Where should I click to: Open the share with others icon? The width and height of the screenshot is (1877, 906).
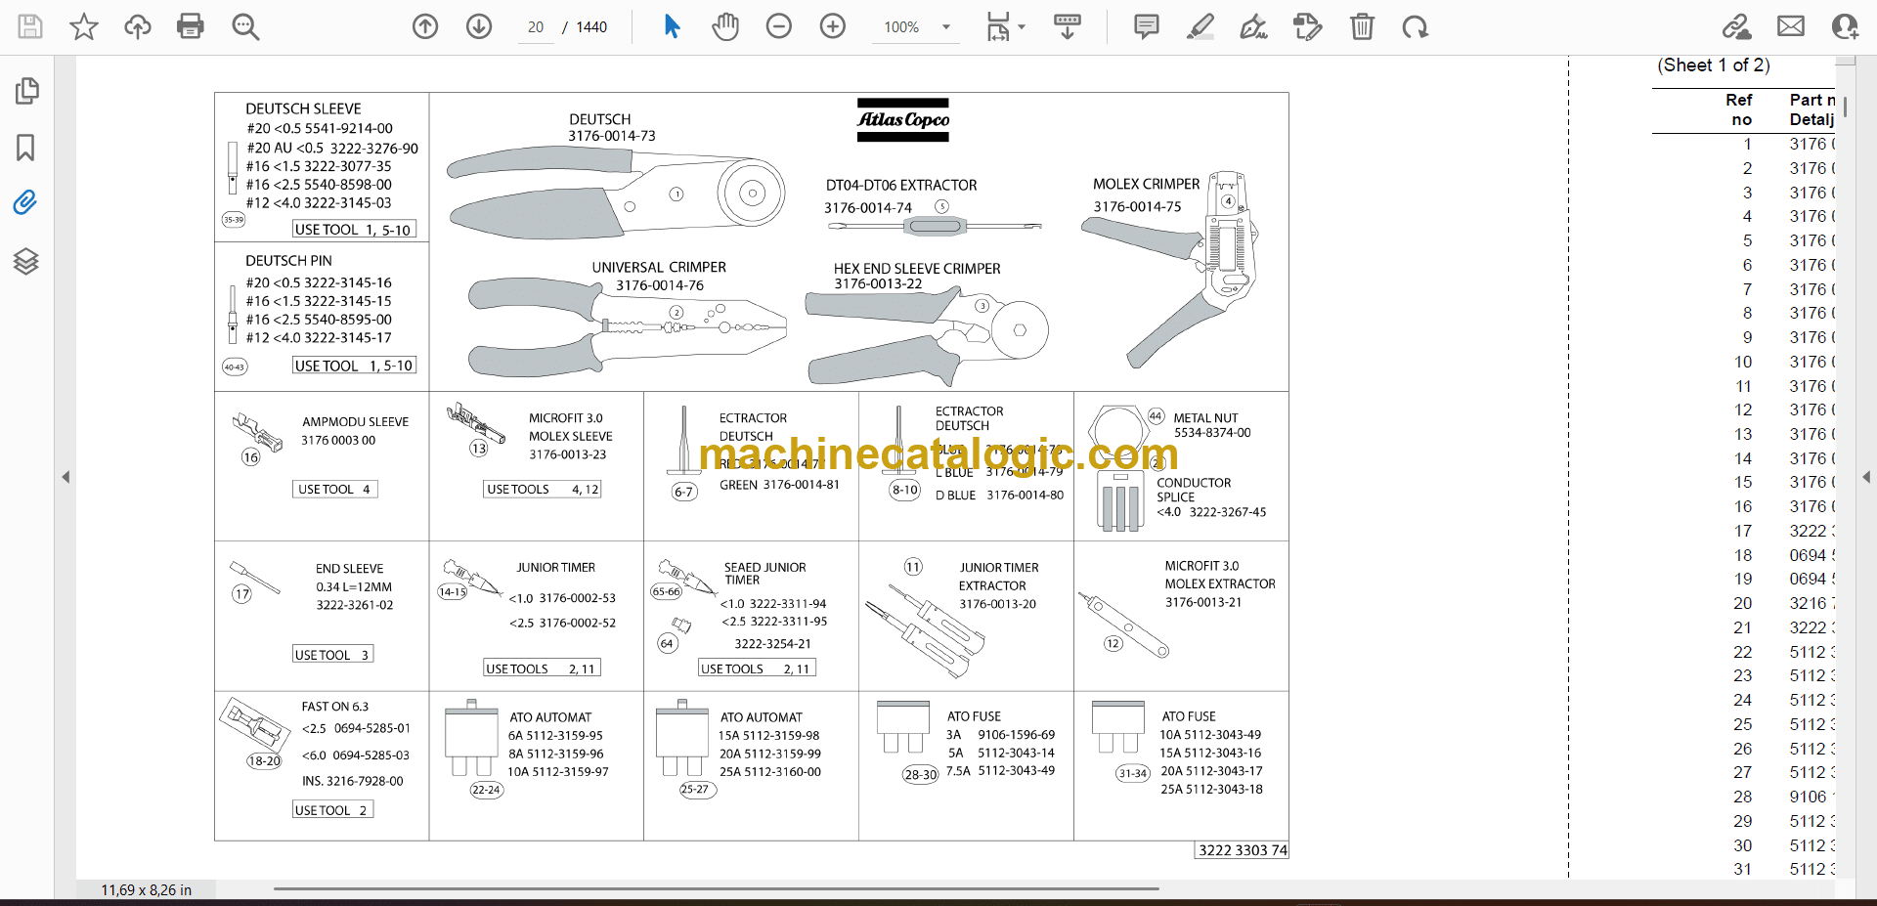pyautogui.click(x=1845, y=26)
